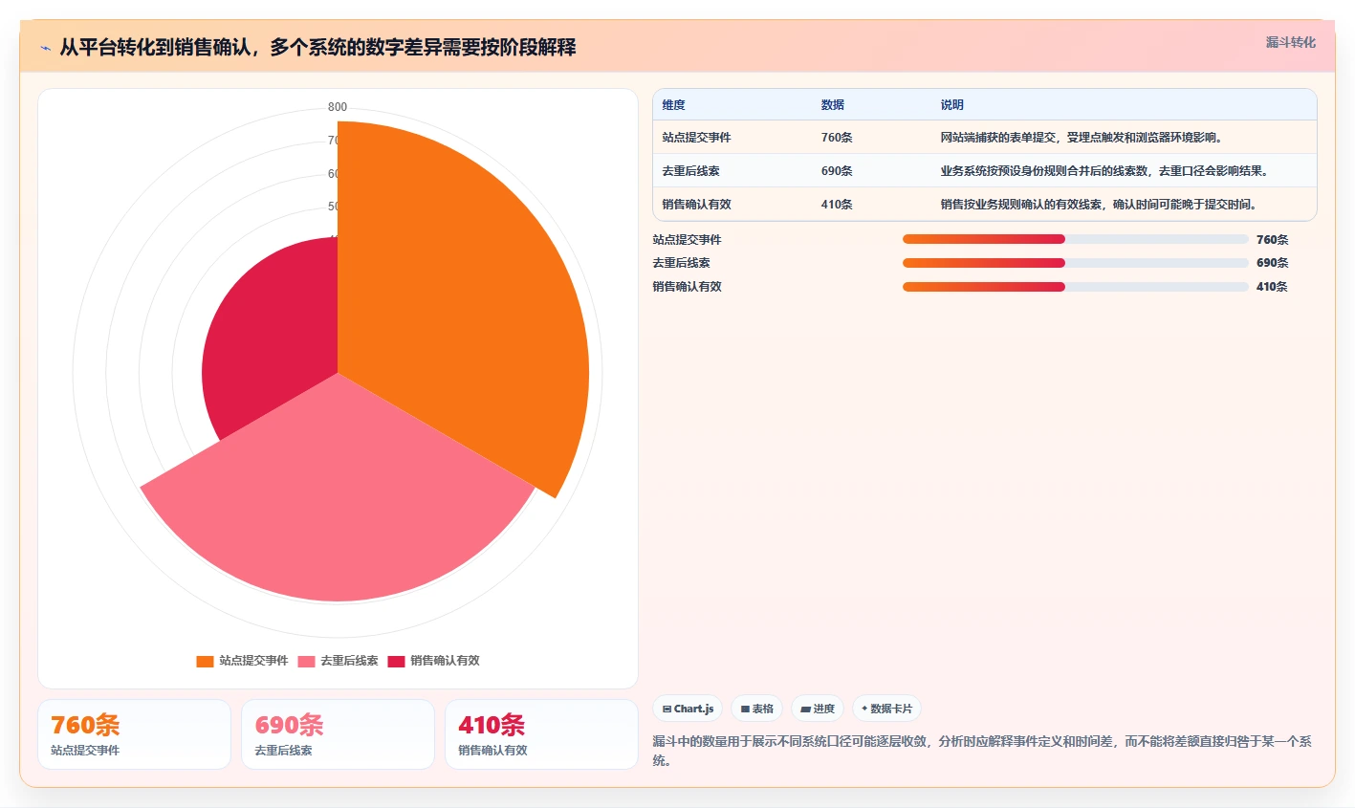
Task: Click 去重后线索 label in progress list
Action: click(681, 263)
